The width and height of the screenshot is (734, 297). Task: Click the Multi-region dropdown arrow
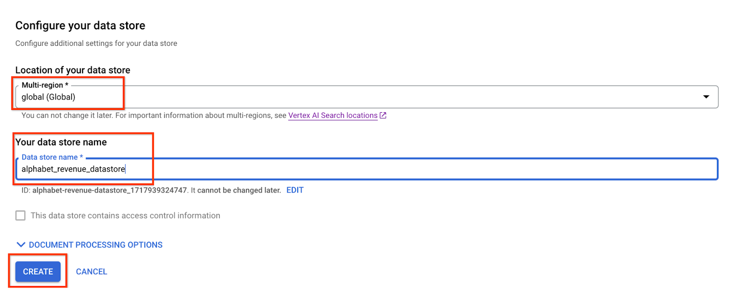pyautogui.click(x=706, y=97)
